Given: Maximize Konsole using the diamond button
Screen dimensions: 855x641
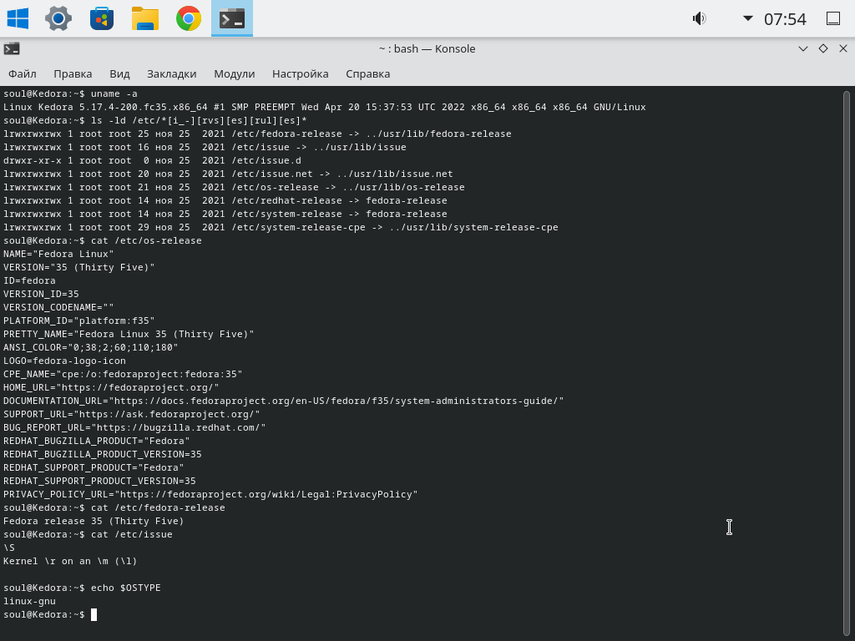Looking at the screenshot, I should tap(823, 48).
